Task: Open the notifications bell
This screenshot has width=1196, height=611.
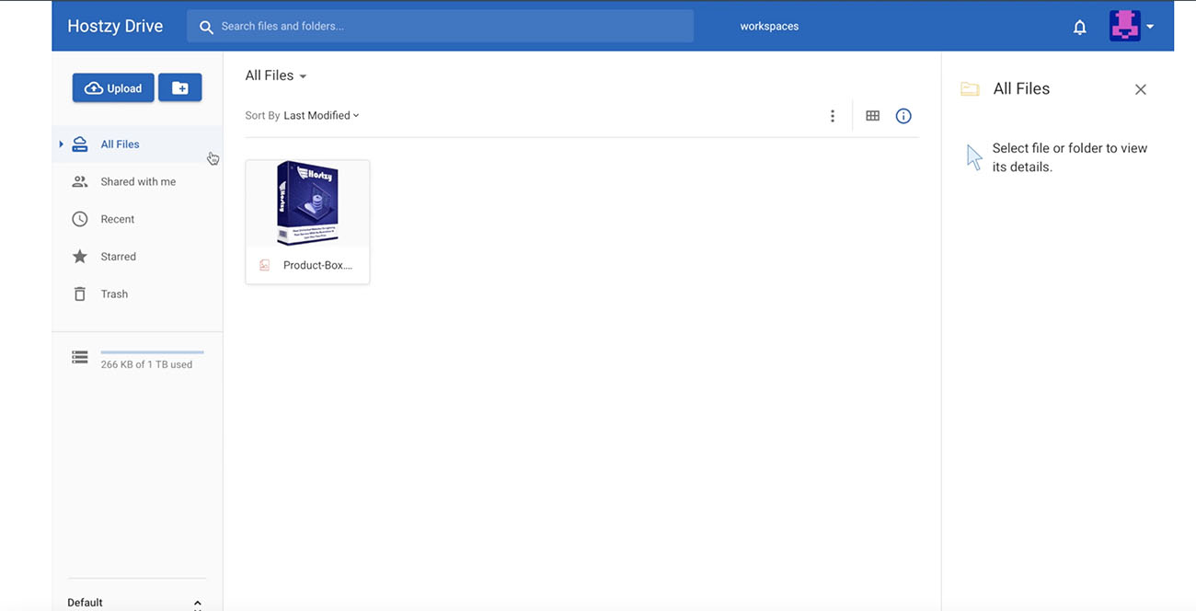Action: (1080, 27)
